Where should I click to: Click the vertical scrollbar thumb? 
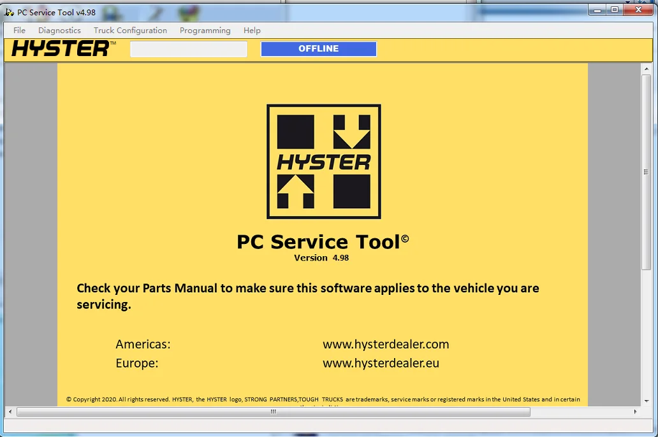pos(647,172)
